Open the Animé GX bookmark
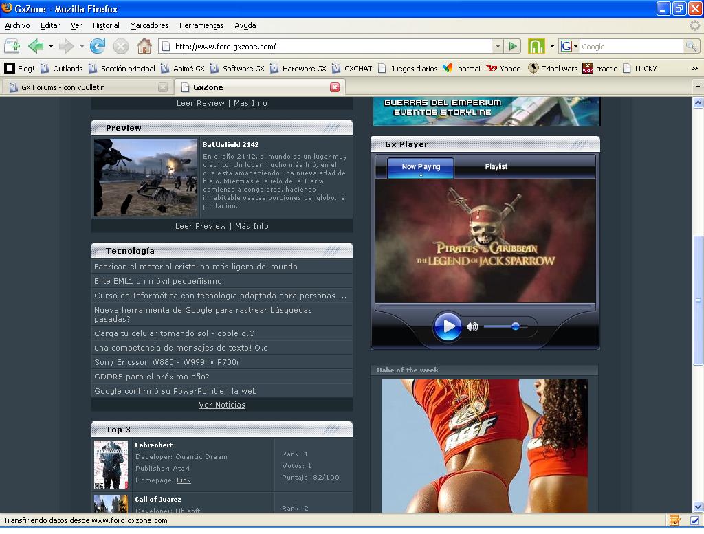 click(x=183, y=69)
